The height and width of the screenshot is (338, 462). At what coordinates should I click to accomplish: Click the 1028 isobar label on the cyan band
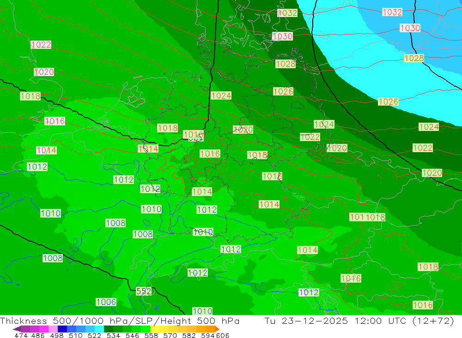click(x=414, y=58)
